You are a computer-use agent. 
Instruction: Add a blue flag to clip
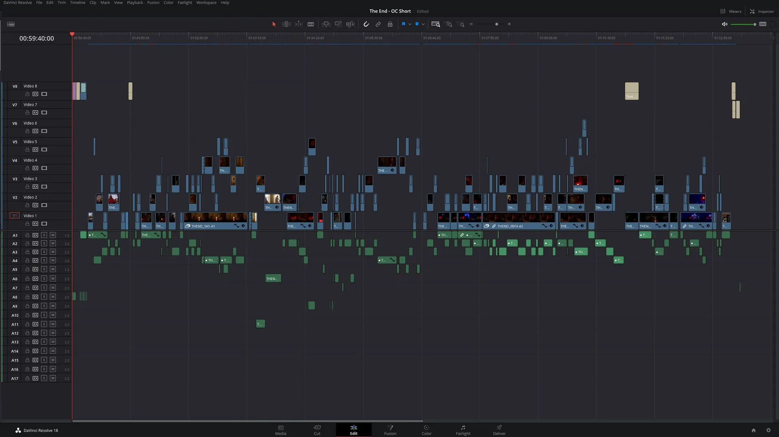click(x=403, y=24)
